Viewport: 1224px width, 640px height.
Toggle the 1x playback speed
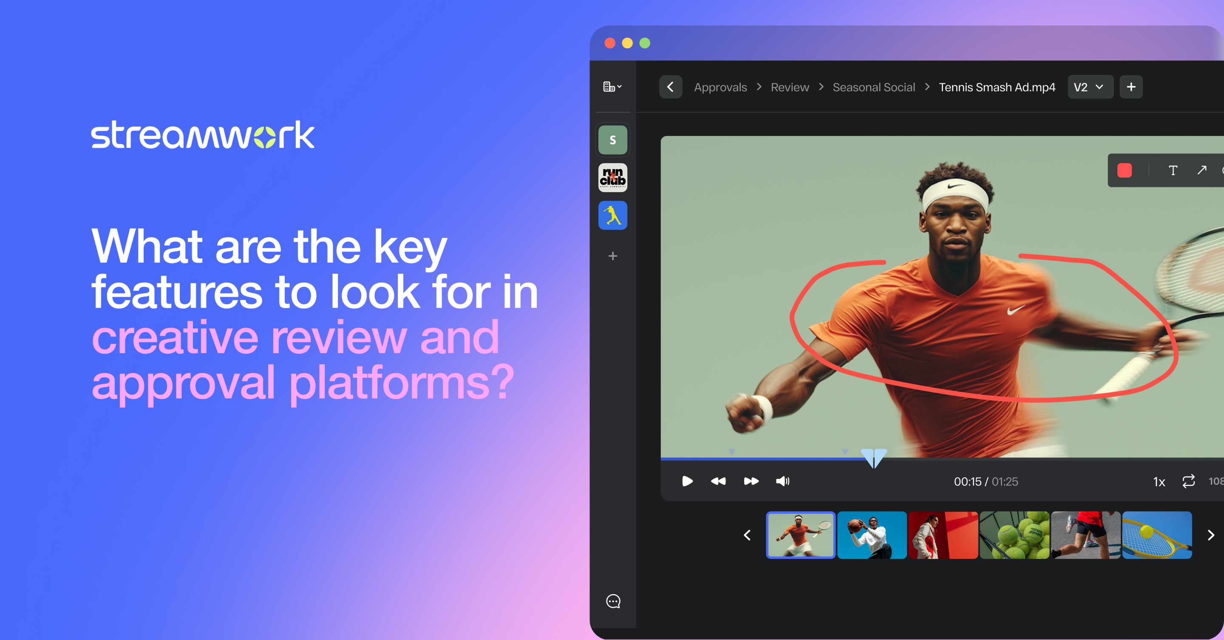1159,482
